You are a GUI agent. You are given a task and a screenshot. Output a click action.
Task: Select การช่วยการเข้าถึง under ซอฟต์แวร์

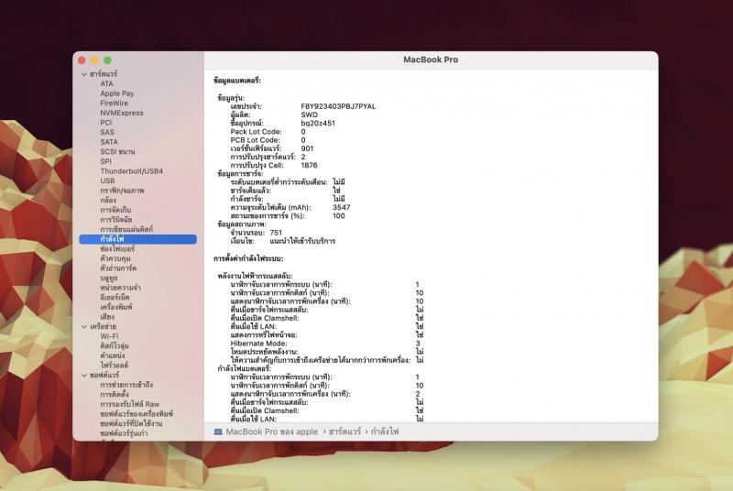coord(126,385)
